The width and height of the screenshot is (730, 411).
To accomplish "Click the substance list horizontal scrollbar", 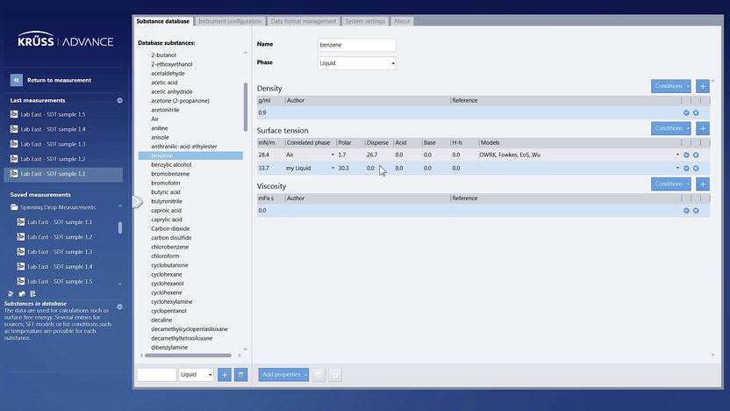I will [189, 356].
